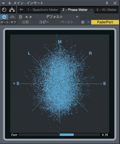The image size is (120, 144).
Task: Expand the arrow next to gear icon
Action: (88, 22)
